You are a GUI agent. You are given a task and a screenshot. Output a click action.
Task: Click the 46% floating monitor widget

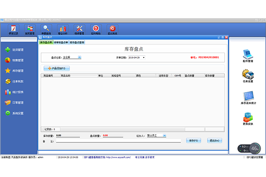click(249, 149)
